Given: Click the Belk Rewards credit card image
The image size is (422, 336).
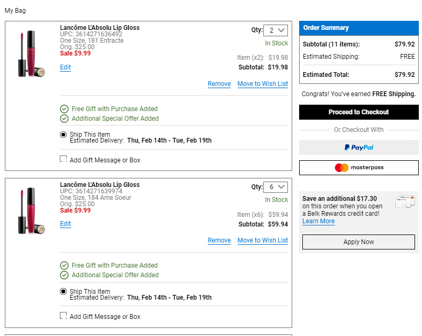Looking at the screenshot, I should [405, 202].
